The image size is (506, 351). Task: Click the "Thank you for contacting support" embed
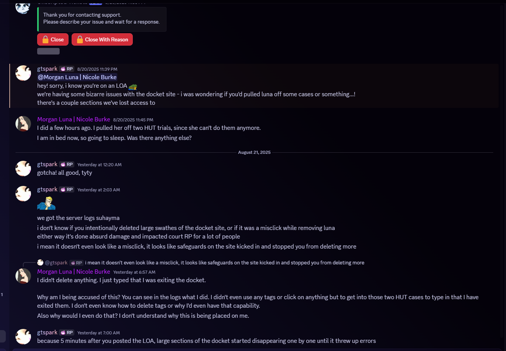(x=101, y=19)
